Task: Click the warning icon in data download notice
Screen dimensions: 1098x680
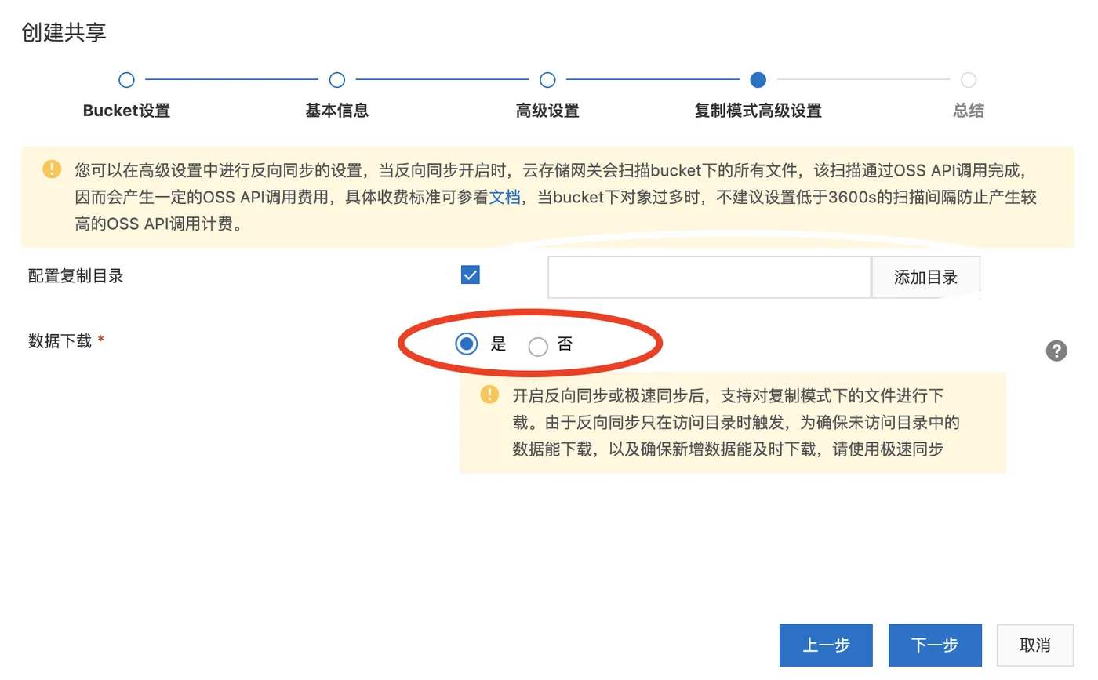Action: click(489, 394)
